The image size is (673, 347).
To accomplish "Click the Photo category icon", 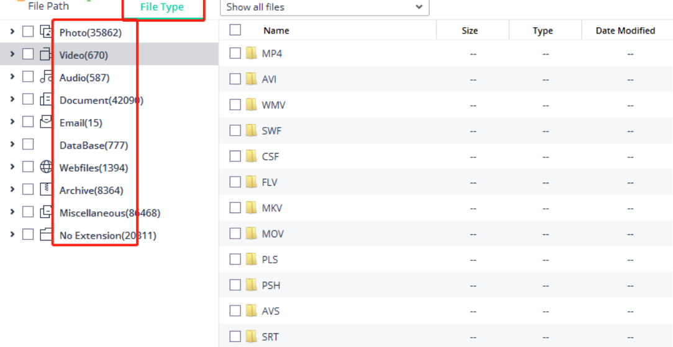I will coord(45,32).
